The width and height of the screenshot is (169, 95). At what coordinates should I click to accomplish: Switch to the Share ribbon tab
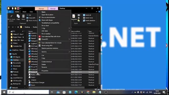24,12
